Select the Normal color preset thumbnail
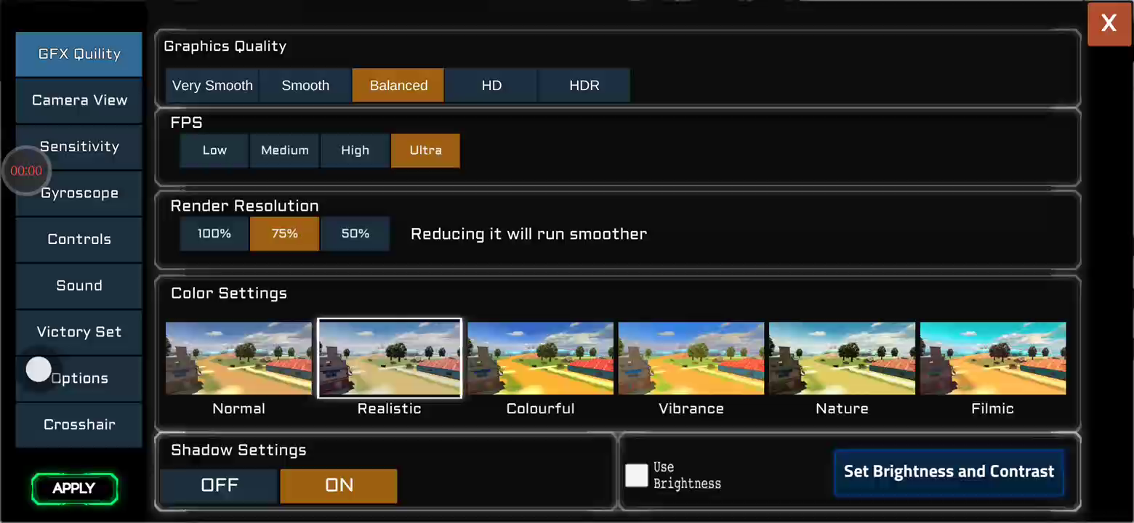 click(x=238, y=359)
